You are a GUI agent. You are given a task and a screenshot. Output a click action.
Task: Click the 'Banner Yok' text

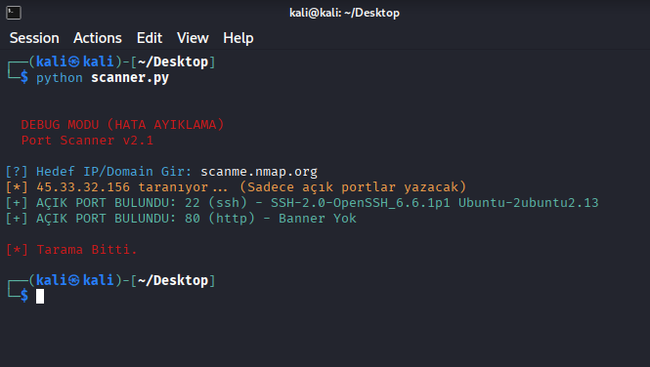tap(318, 219)
